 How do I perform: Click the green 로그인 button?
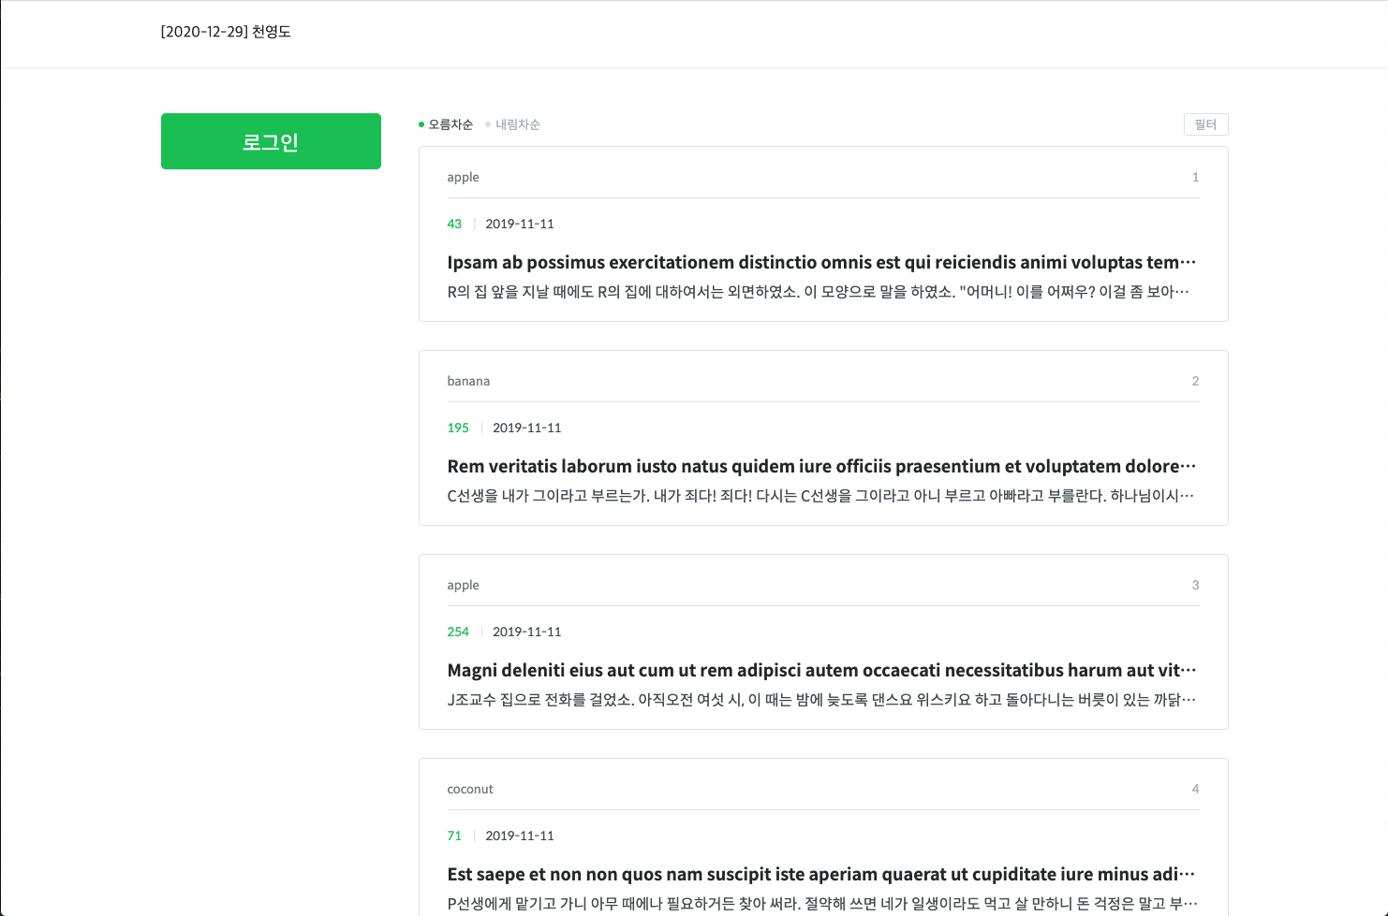[271, 141]
